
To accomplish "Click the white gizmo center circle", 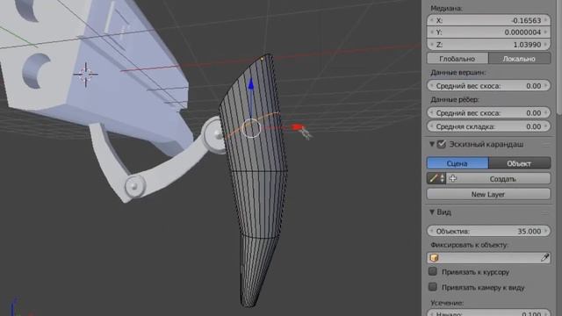I will click(251, 128).
